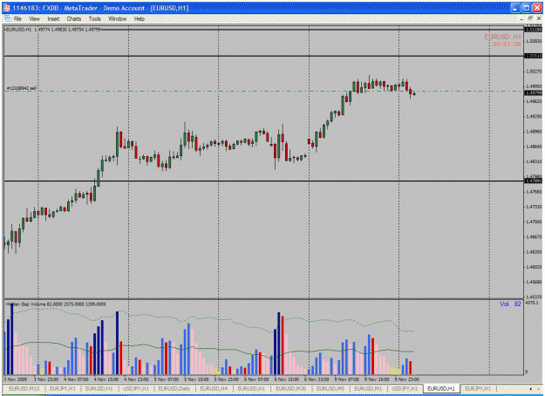Image resolution: width=545 pixels, height=396 pixels.
Task: Click the '6 Nov 15:00' time axis label
Action: click(x=286, y=379)
